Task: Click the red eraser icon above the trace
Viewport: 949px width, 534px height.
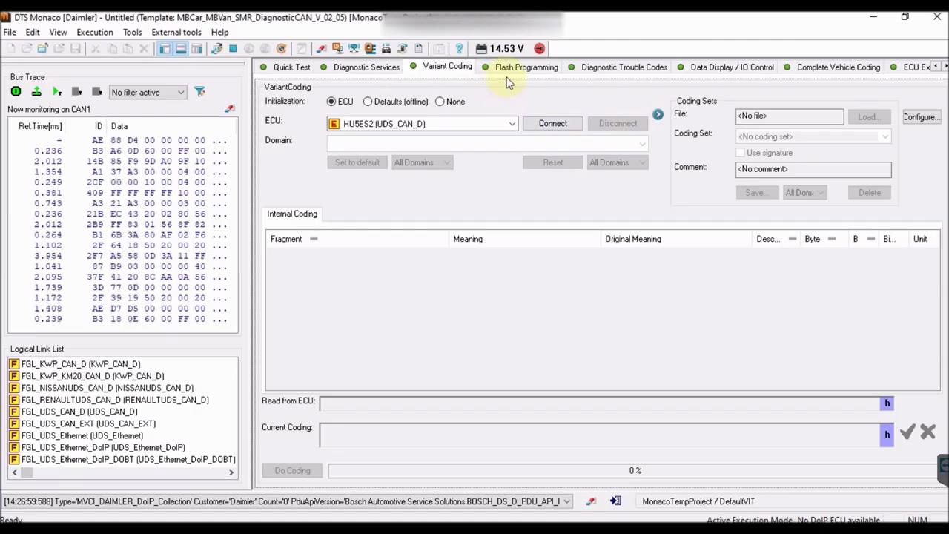Action: (x=230, y=109)
